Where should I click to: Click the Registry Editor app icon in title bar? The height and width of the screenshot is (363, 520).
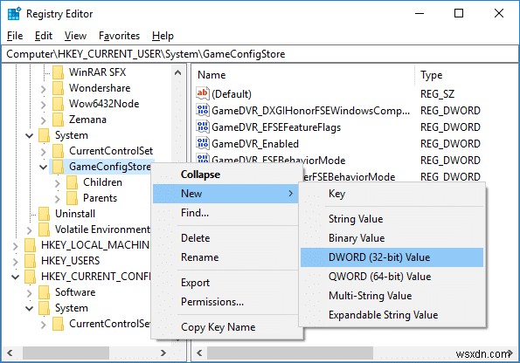(14, 14)
